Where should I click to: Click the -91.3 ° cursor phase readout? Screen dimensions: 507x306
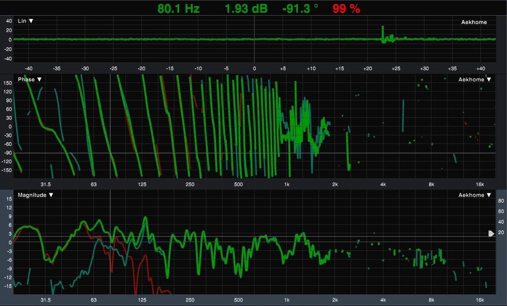[x=300, y=9]
